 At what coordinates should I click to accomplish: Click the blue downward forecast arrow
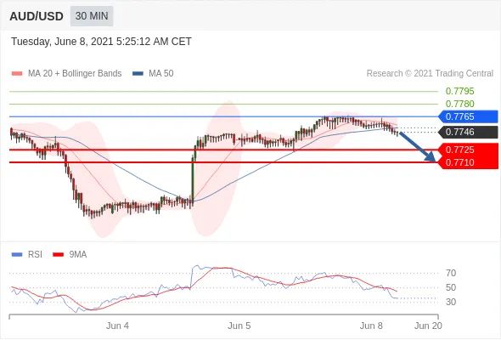tap(417, 147)
